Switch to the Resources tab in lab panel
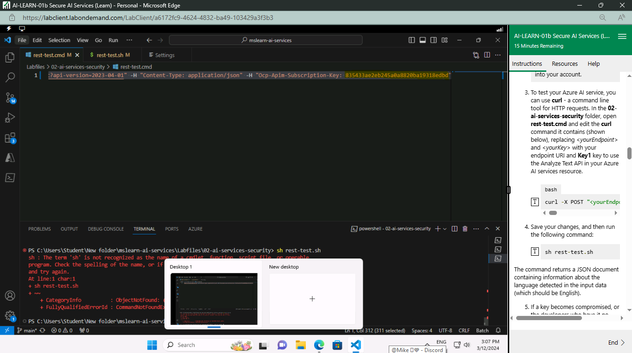 click(565, 64)
